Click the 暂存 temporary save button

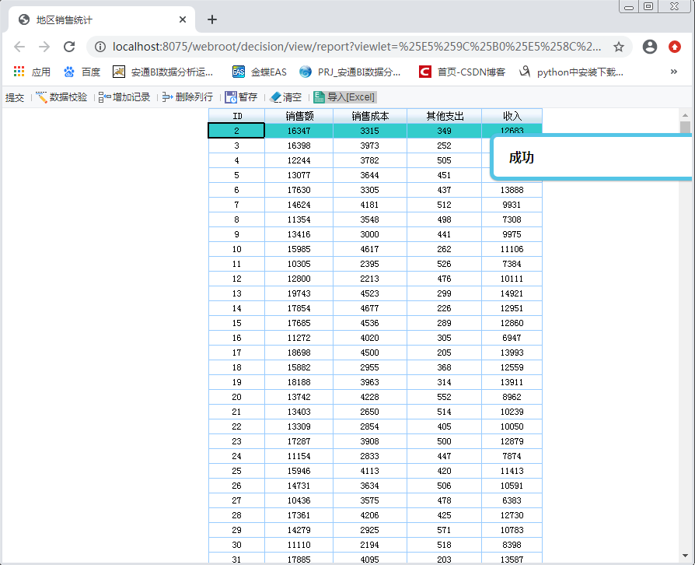tap(241, 97)
